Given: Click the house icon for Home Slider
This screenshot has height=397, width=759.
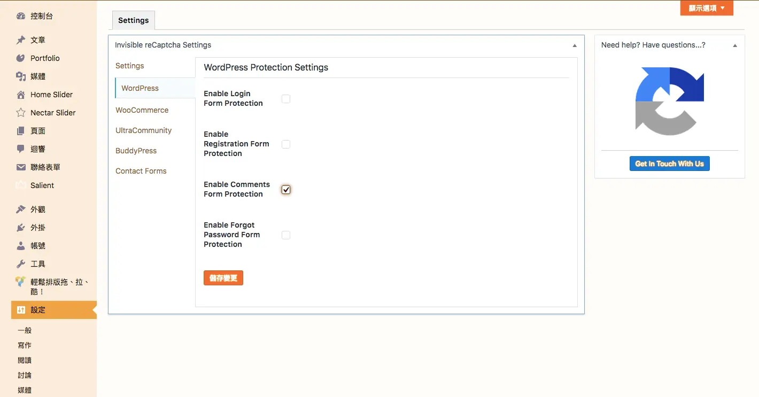Looking at the screenshot, I should [x=21, y=95].
